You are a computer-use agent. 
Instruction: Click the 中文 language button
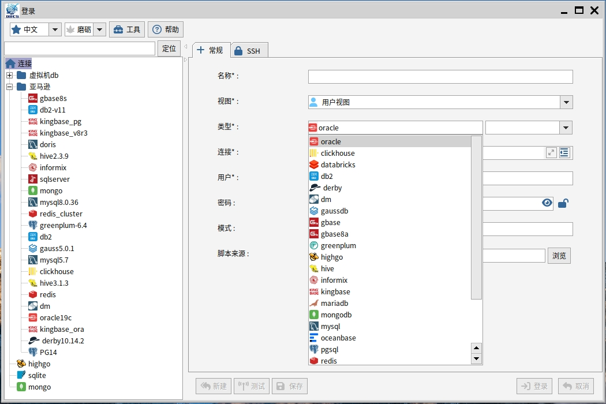pyautogui.click(x=30, y=29)
